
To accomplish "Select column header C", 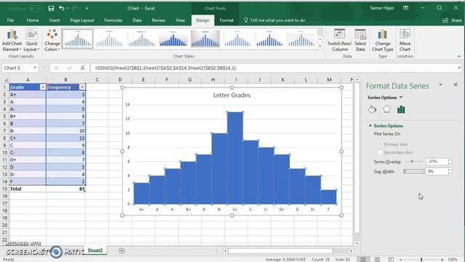I will click(97, 79).
